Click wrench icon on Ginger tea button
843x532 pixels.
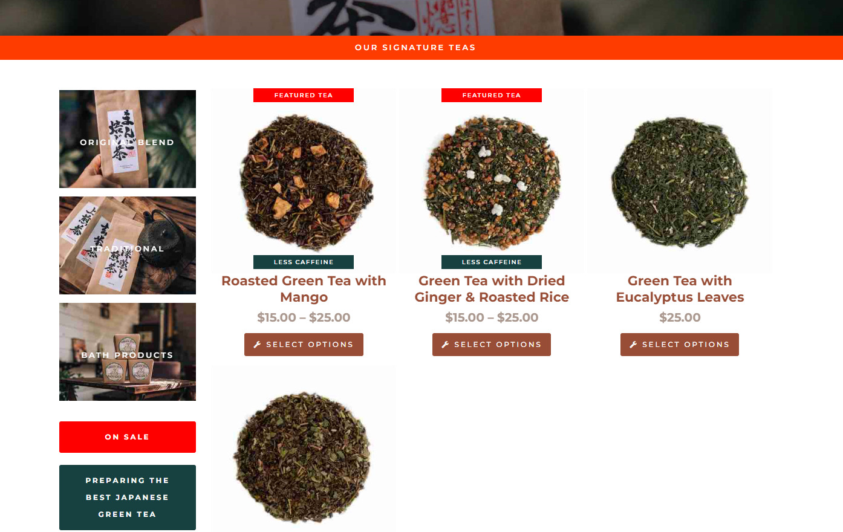click(x=445, y=345)
